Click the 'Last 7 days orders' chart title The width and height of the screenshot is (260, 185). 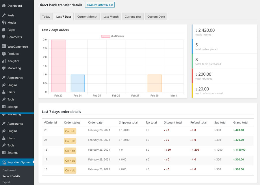click(55, 30)
